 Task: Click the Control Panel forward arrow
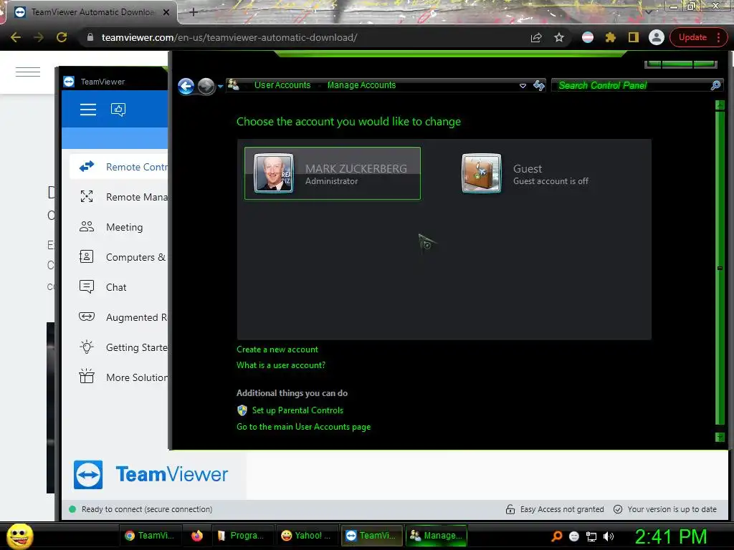pos(206,86)
